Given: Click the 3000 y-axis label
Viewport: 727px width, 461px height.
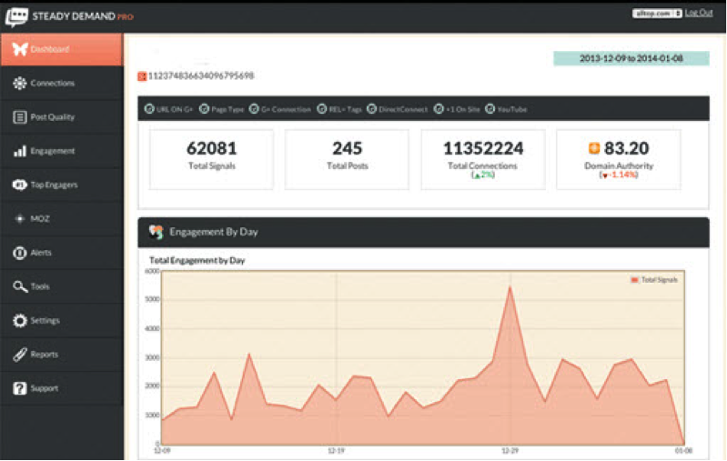Looking at the screenshot, I should point(152,357).
